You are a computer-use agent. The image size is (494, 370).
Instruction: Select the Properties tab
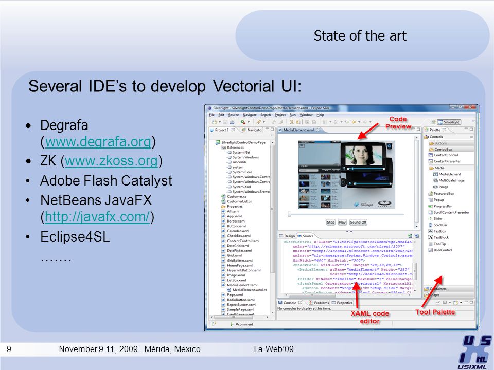pos(342,303)
